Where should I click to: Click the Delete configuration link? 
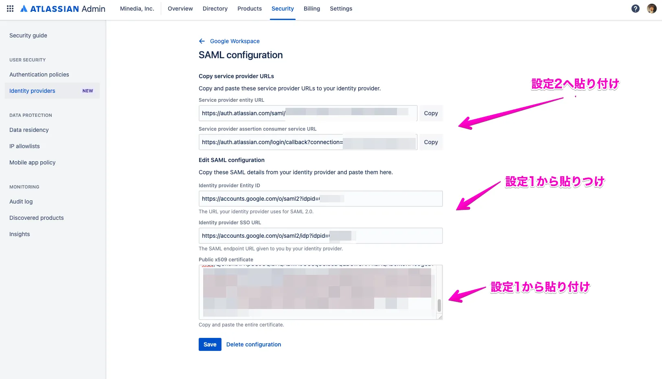[254, 344]
